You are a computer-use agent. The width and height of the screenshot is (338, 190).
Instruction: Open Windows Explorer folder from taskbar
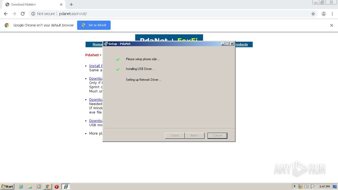[x=30, y=187]
